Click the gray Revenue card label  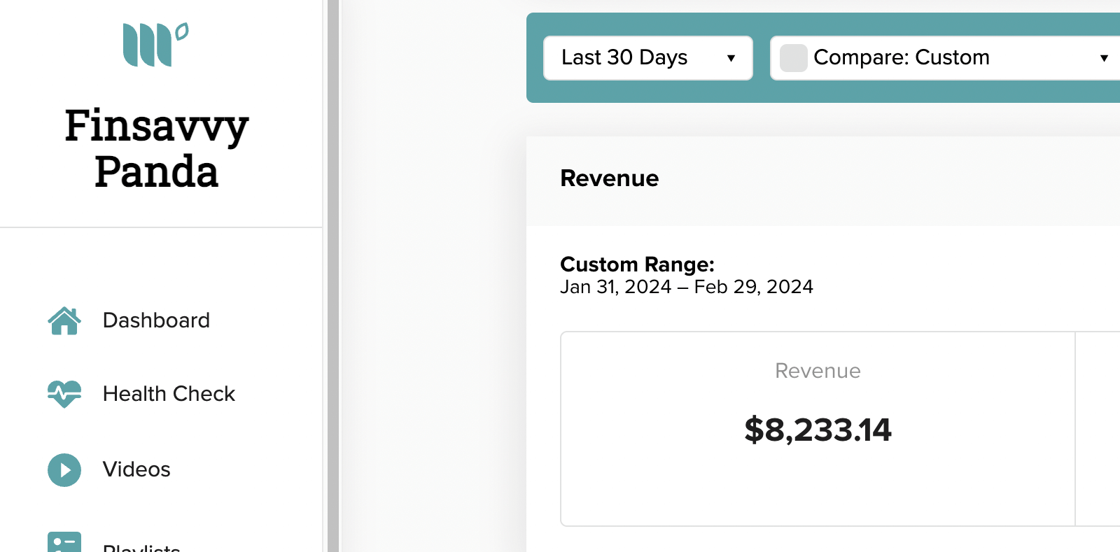point(818,371)
